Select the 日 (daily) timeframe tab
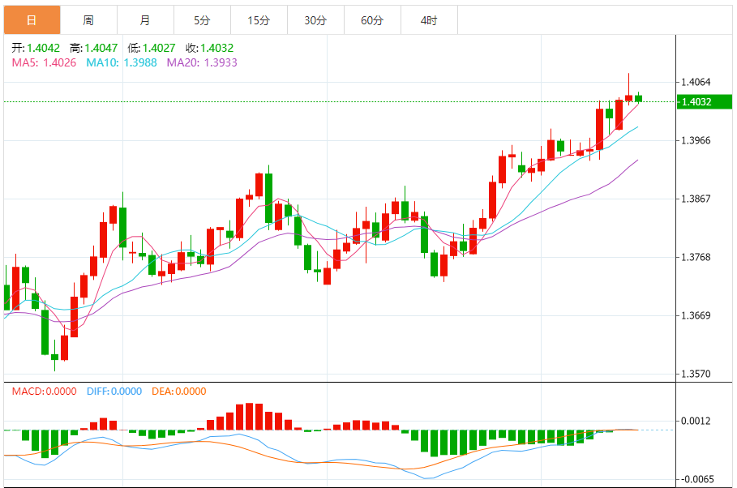 tap(32, 20)
